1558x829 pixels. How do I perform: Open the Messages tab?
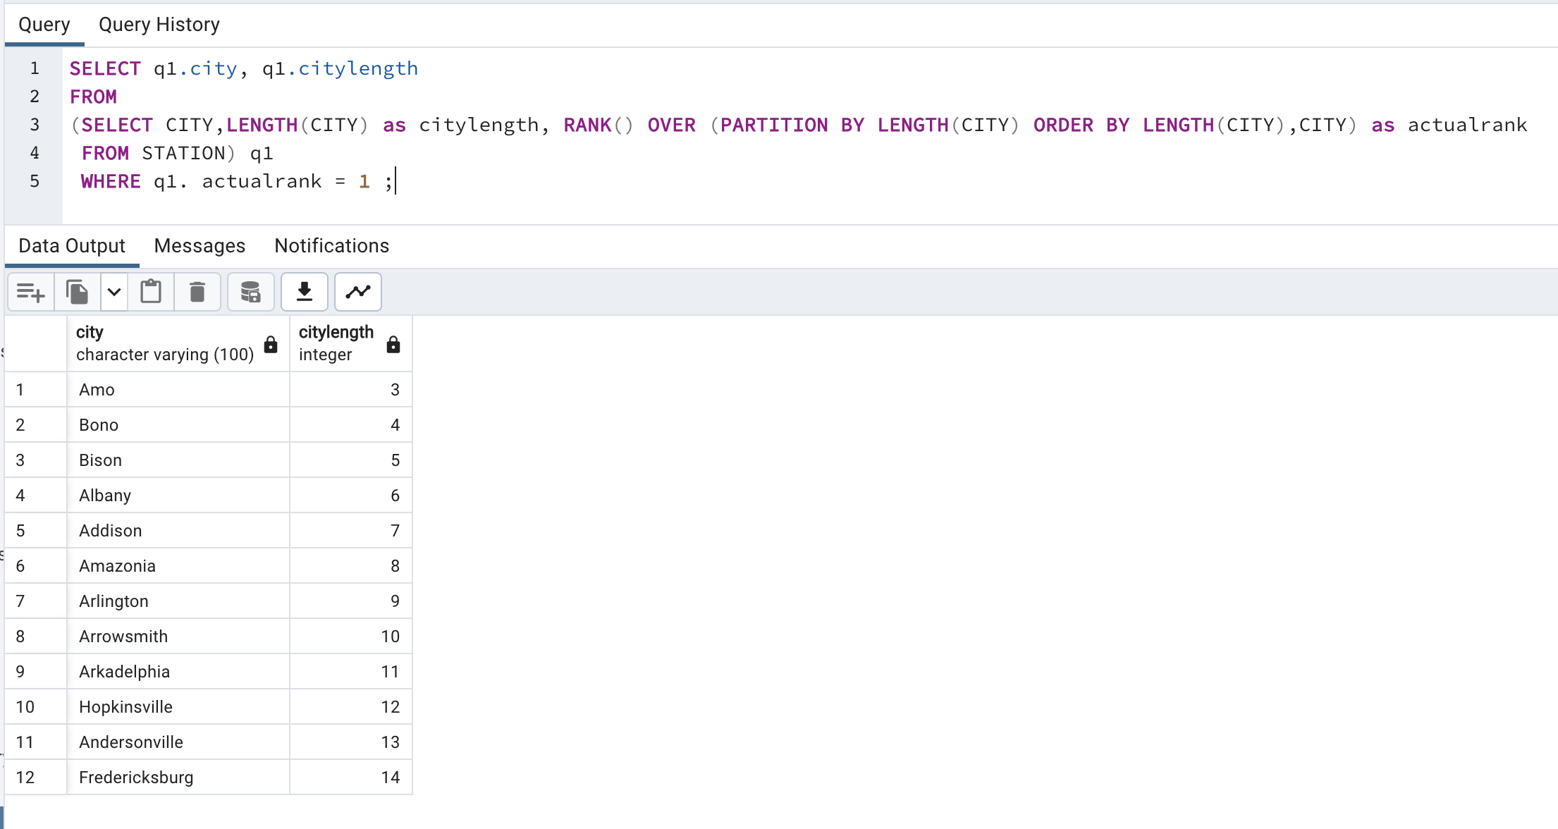coord(200,246)
